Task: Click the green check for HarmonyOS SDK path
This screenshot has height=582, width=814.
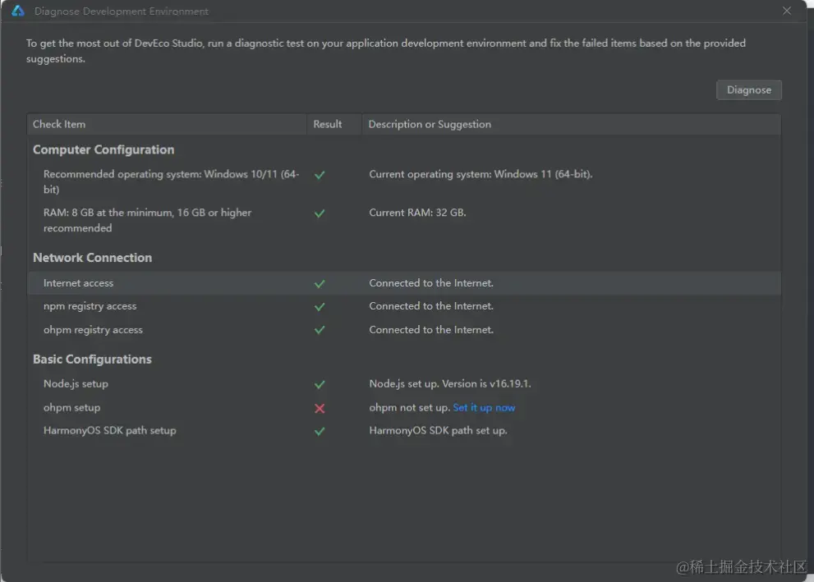Action: point(320,431)
